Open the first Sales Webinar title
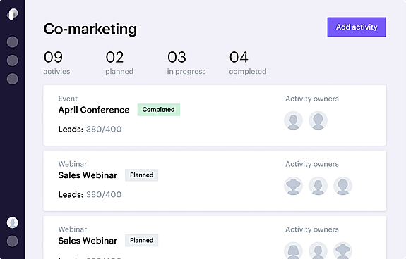 pyautogui.click(x=88, y=175)
